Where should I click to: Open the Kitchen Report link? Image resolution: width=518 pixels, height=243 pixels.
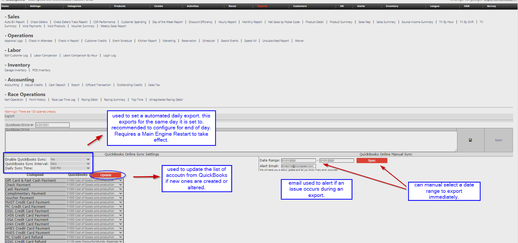click(x=147, y=41)
